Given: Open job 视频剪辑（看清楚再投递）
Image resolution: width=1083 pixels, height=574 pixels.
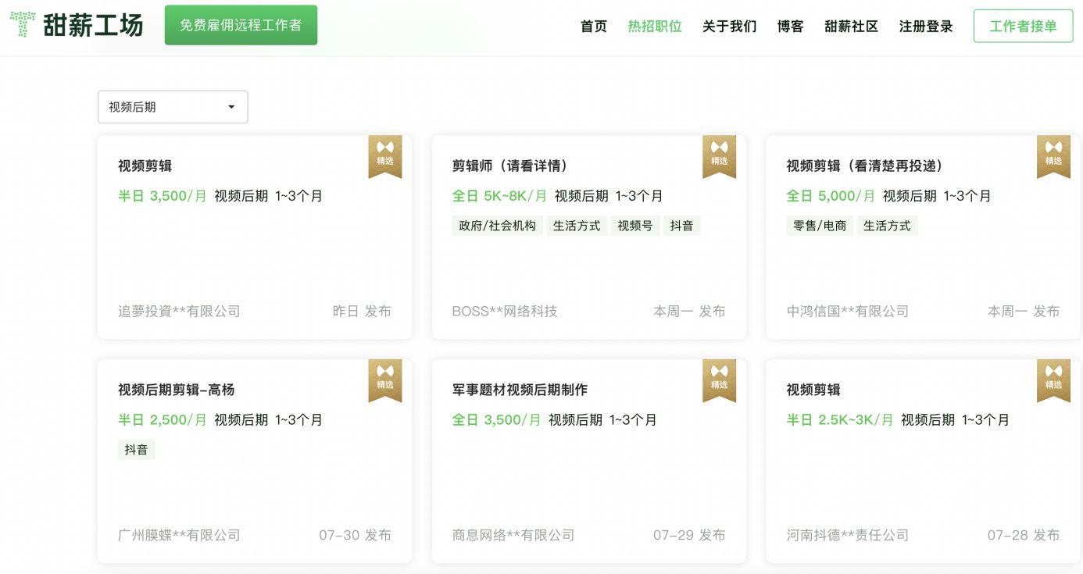Looking at the screenshot, I should coord(866,166).
